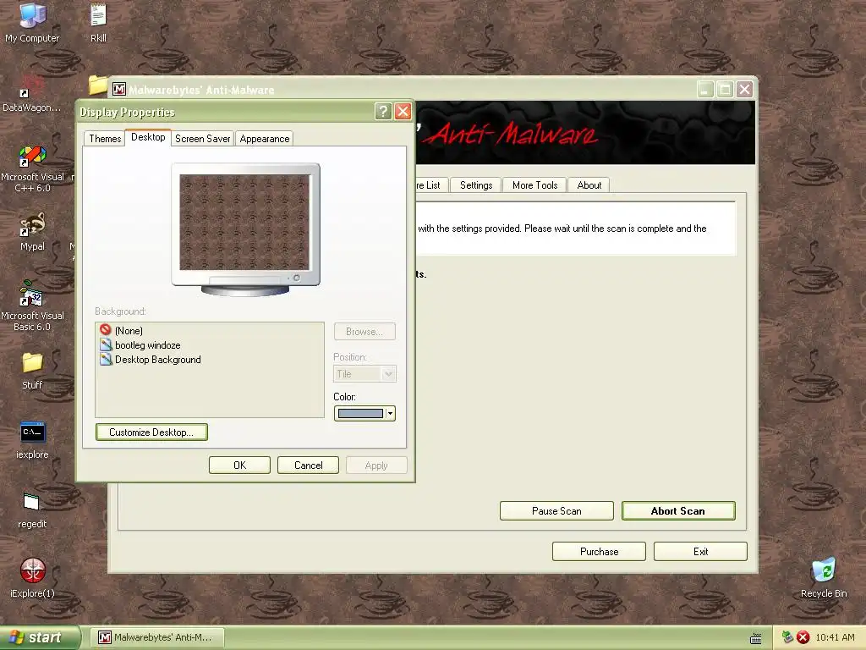Click the red X security alert tray icon
866x650 pixels.
coord(803,637)
